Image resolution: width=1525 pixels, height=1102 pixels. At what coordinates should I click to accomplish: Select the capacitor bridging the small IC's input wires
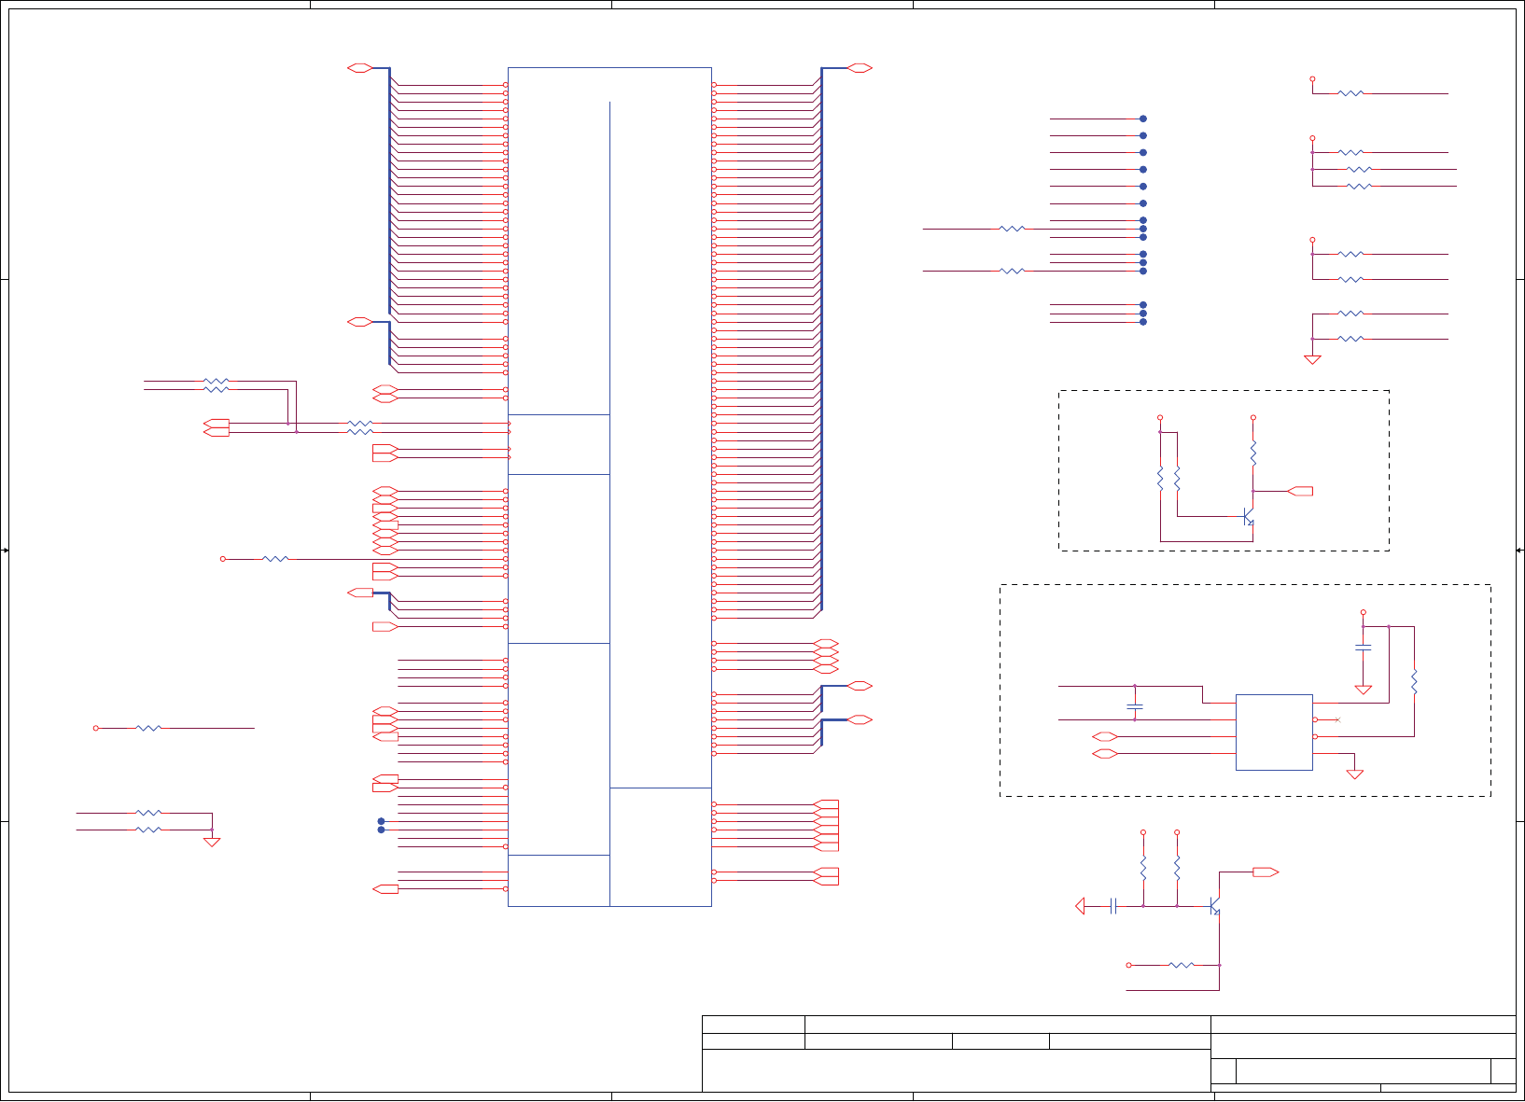tap(1135, 706)
